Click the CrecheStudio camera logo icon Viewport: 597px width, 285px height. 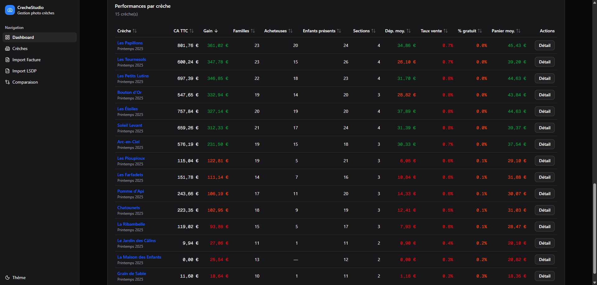[x=10, y=10]
